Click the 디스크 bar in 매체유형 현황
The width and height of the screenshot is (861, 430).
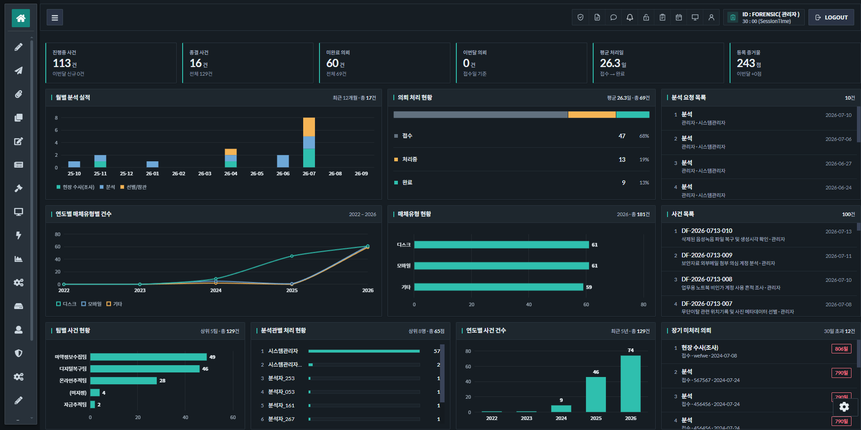point(502,245)
